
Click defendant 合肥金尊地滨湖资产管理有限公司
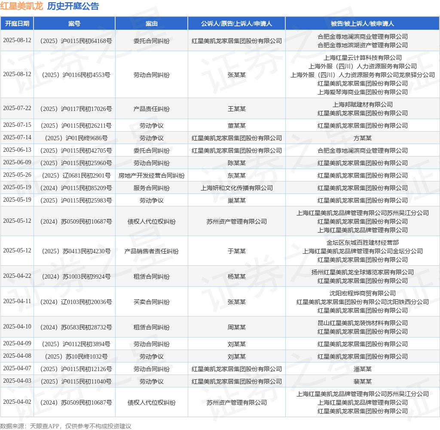click(363, 45)
